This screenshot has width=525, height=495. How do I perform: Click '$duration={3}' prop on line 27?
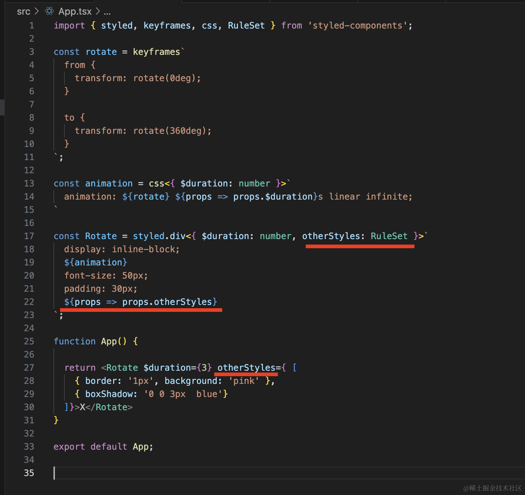coord(178,368)
